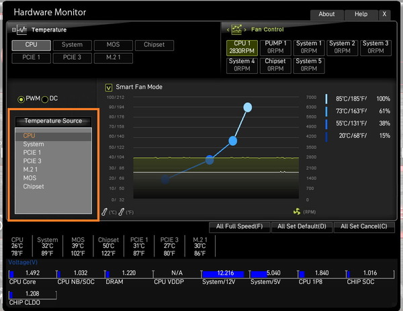Select the PWM radio button

[21, 99]
